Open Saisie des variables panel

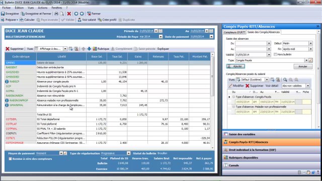click(271, 134)
